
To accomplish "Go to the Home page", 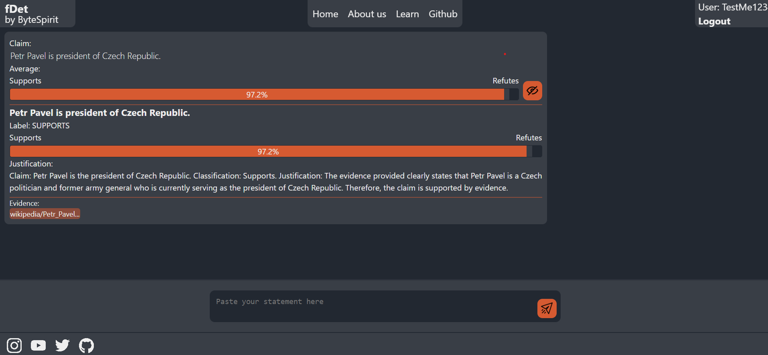I will click(x=325, y=14).
